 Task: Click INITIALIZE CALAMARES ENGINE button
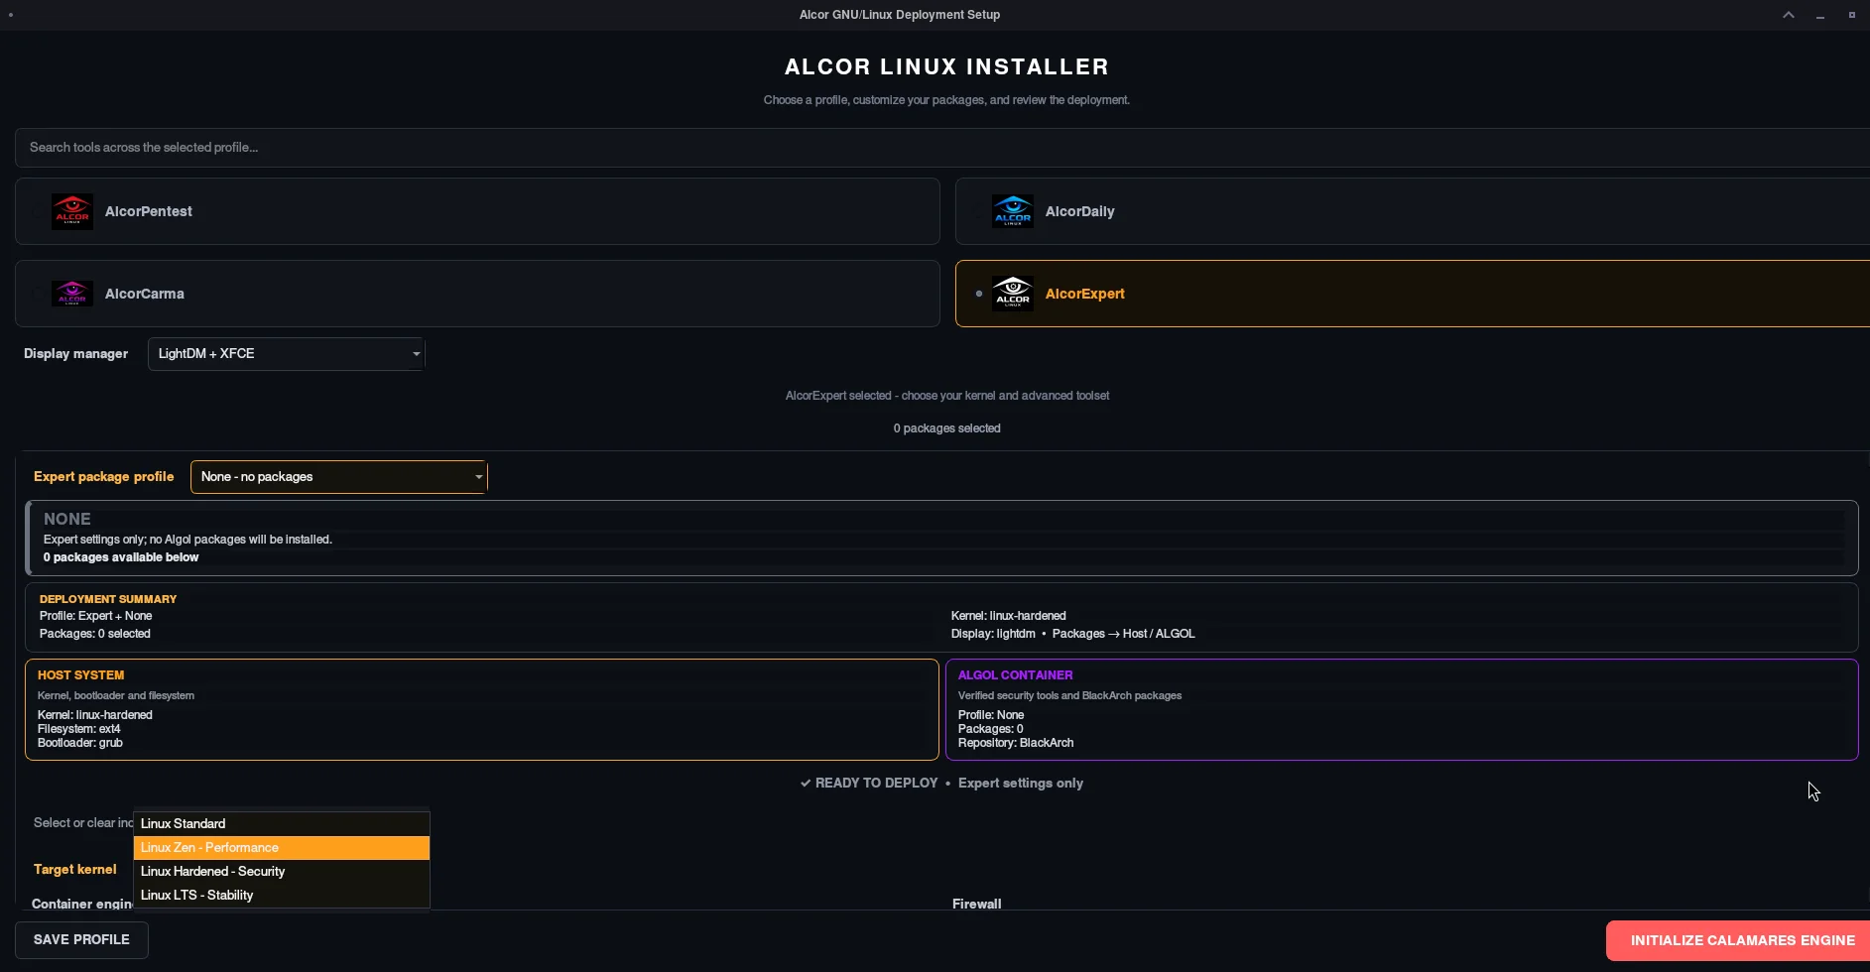pos(1738,940)
